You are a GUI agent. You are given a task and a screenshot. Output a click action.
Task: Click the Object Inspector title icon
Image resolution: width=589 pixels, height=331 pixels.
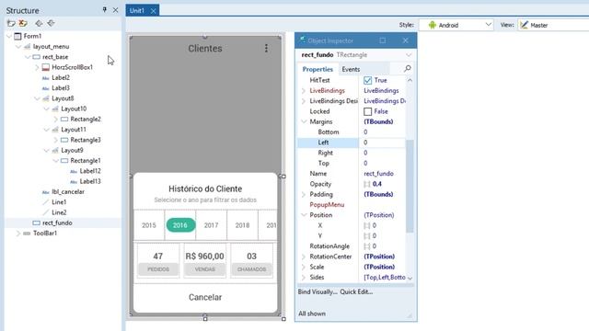coord(302,40)
